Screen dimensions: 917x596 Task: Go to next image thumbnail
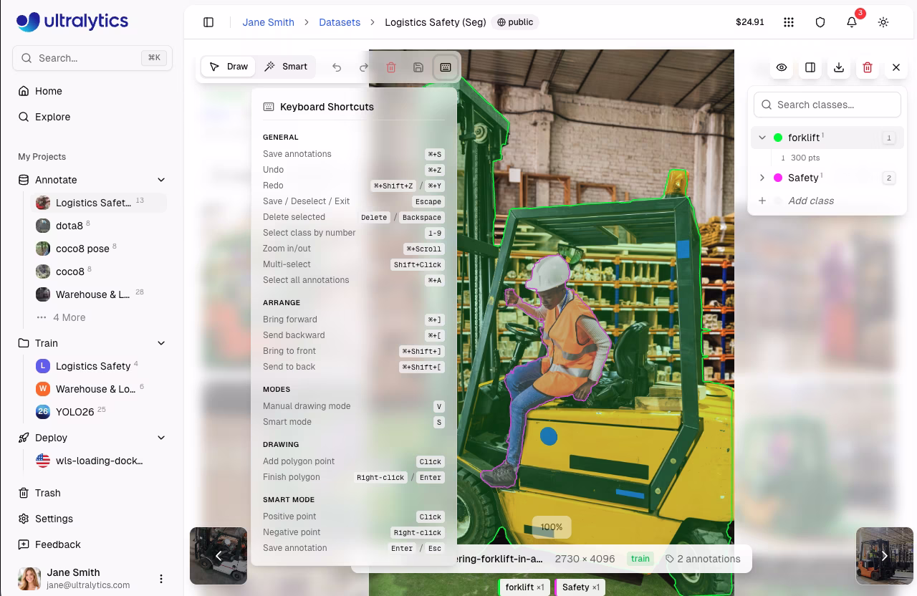point(885,556)
